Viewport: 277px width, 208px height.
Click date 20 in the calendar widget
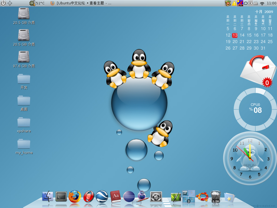(x=235, y=41)
